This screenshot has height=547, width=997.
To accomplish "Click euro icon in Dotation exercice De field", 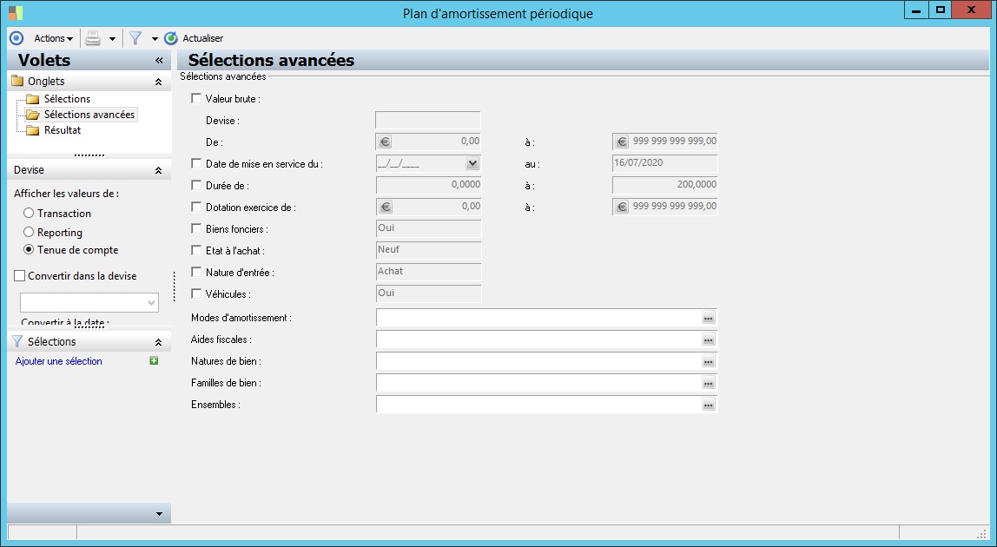I will pyautogui.click(x=385, y=207).
